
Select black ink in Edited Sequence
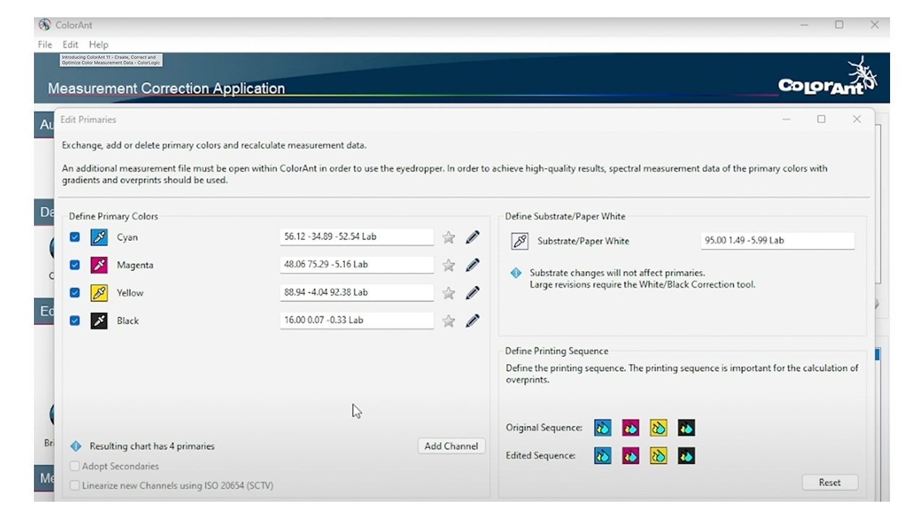[x=687, y=456]
